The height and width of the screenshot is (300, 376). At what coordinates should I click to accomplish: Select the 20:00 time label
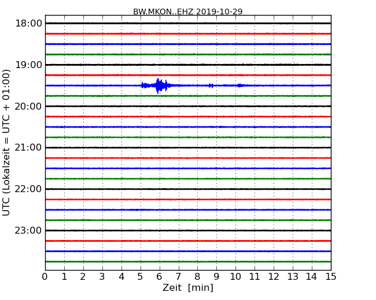coord(28,106)
